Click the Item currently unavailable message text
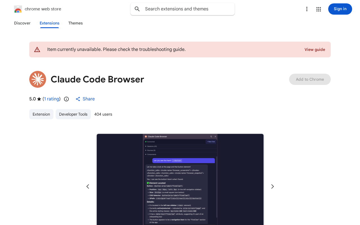The height and width of the screenshot is (225, 360). pyautogui.click(x=116, y=49)
